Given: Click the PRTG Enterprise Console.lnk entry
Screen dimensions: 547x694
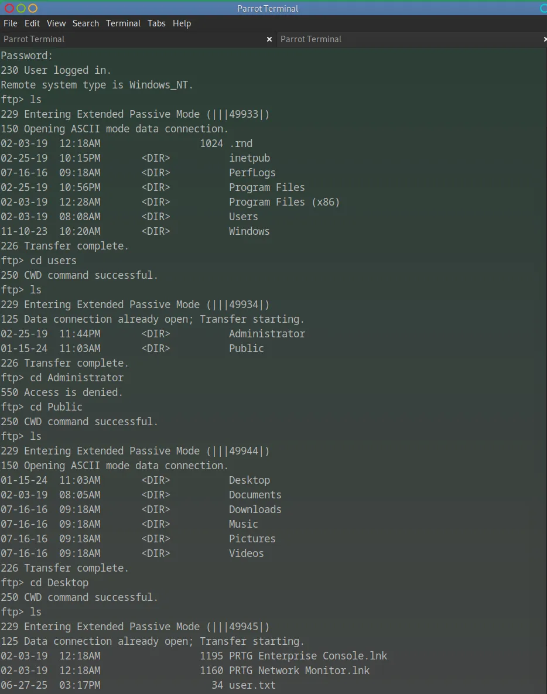Looking at the screenshot, I should point(307,656).
